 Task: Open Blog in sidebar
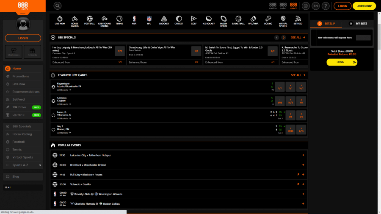[23, 177]
